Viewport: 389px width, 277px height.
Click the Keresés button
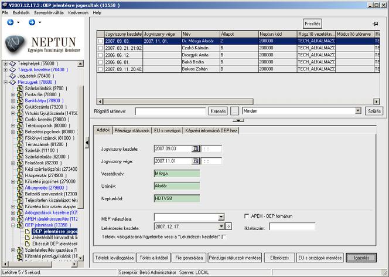218,111
